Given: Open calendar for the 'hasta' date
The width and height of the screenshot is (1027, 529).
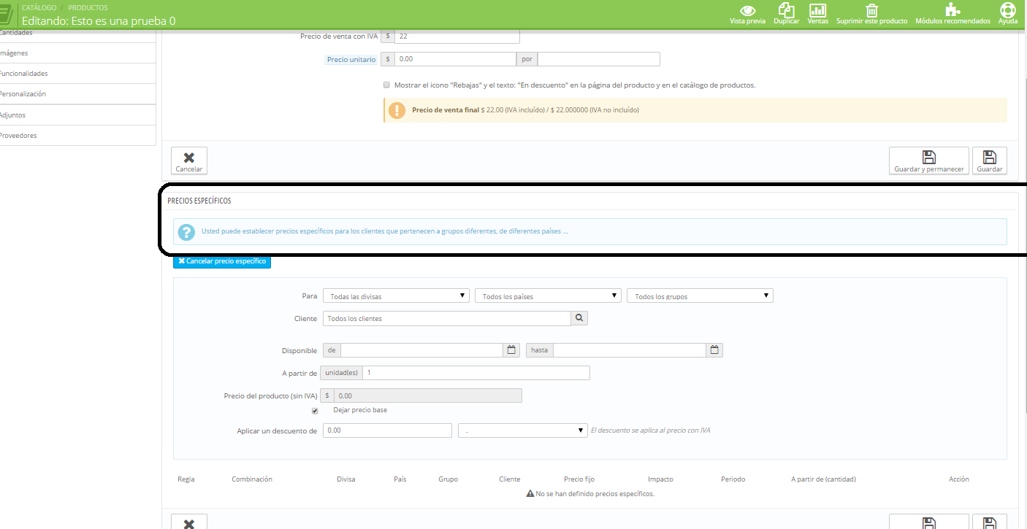Looking at the screenshot, I should [x=714, y=350].
